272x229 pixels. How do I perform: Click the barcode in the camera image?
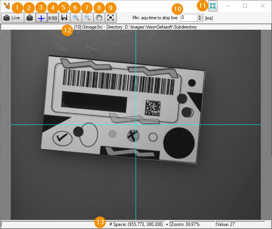[x=119, y=82]
